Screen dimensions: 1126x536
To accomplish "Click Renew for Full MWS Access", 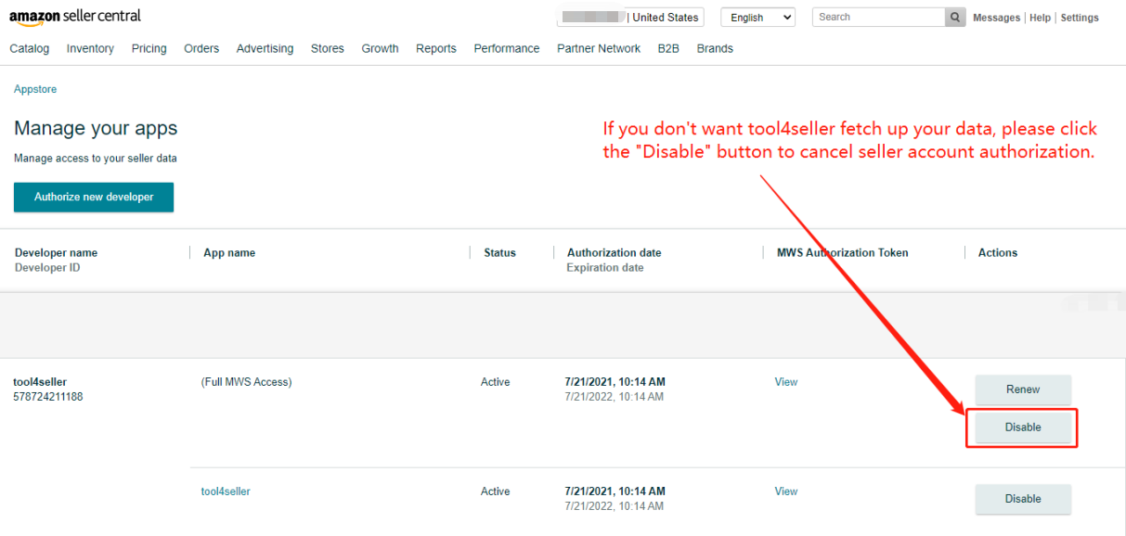I will click(1023, 389).
